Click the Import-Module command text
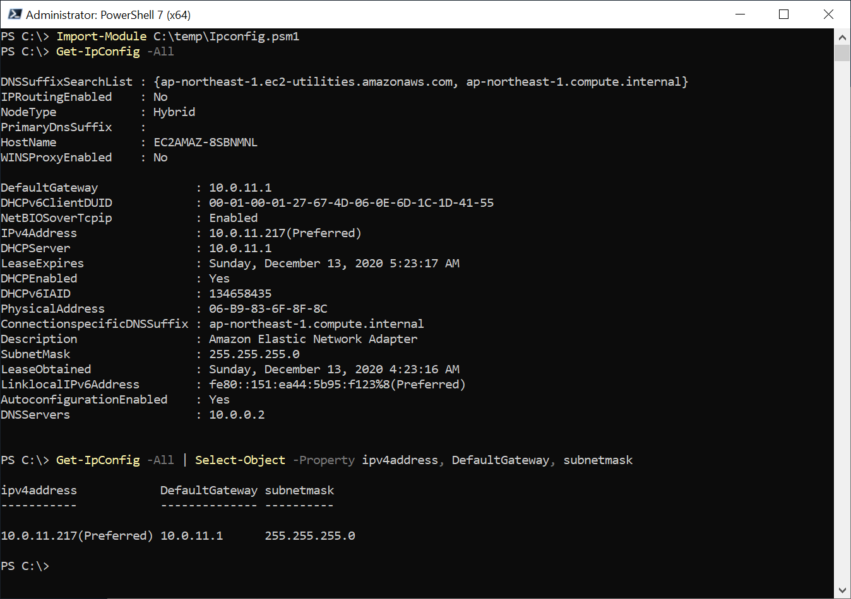The height and width of the screenshot is (599, 851). 101,36
